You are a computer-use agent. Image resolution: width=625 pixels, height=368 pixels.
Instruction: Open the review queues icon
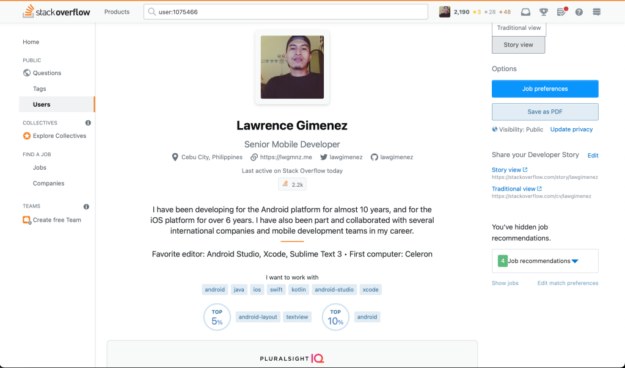click(561, 12)
